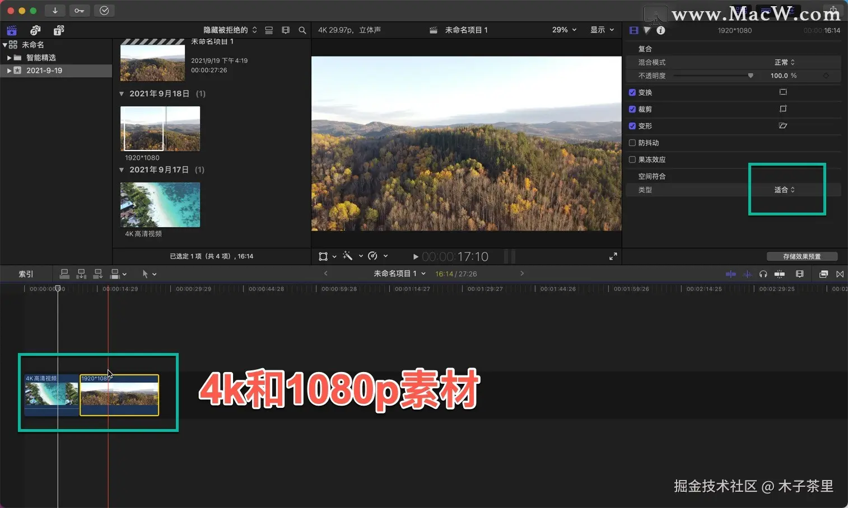Open the info inspector icon
Image resolution: width=848 pixels, height=508 pixels.
tap(660, 30)
